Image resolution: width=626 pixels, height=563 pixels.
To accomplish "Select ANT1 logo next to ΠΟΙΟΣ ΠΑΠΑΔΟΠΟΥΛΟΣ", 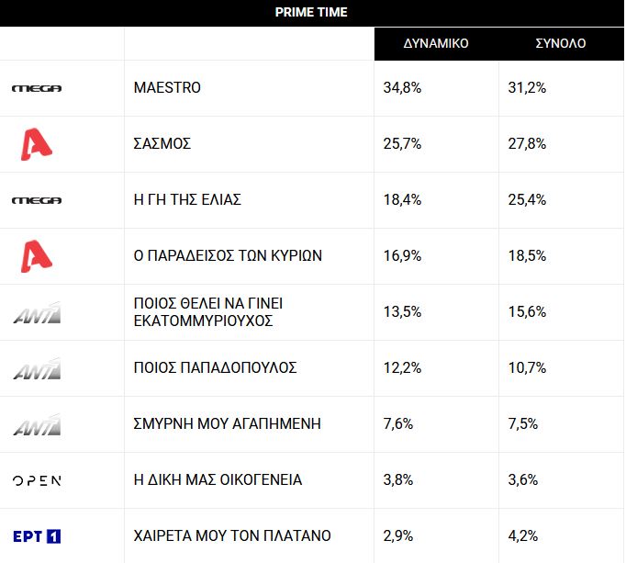I will click(x=37, y=369).
